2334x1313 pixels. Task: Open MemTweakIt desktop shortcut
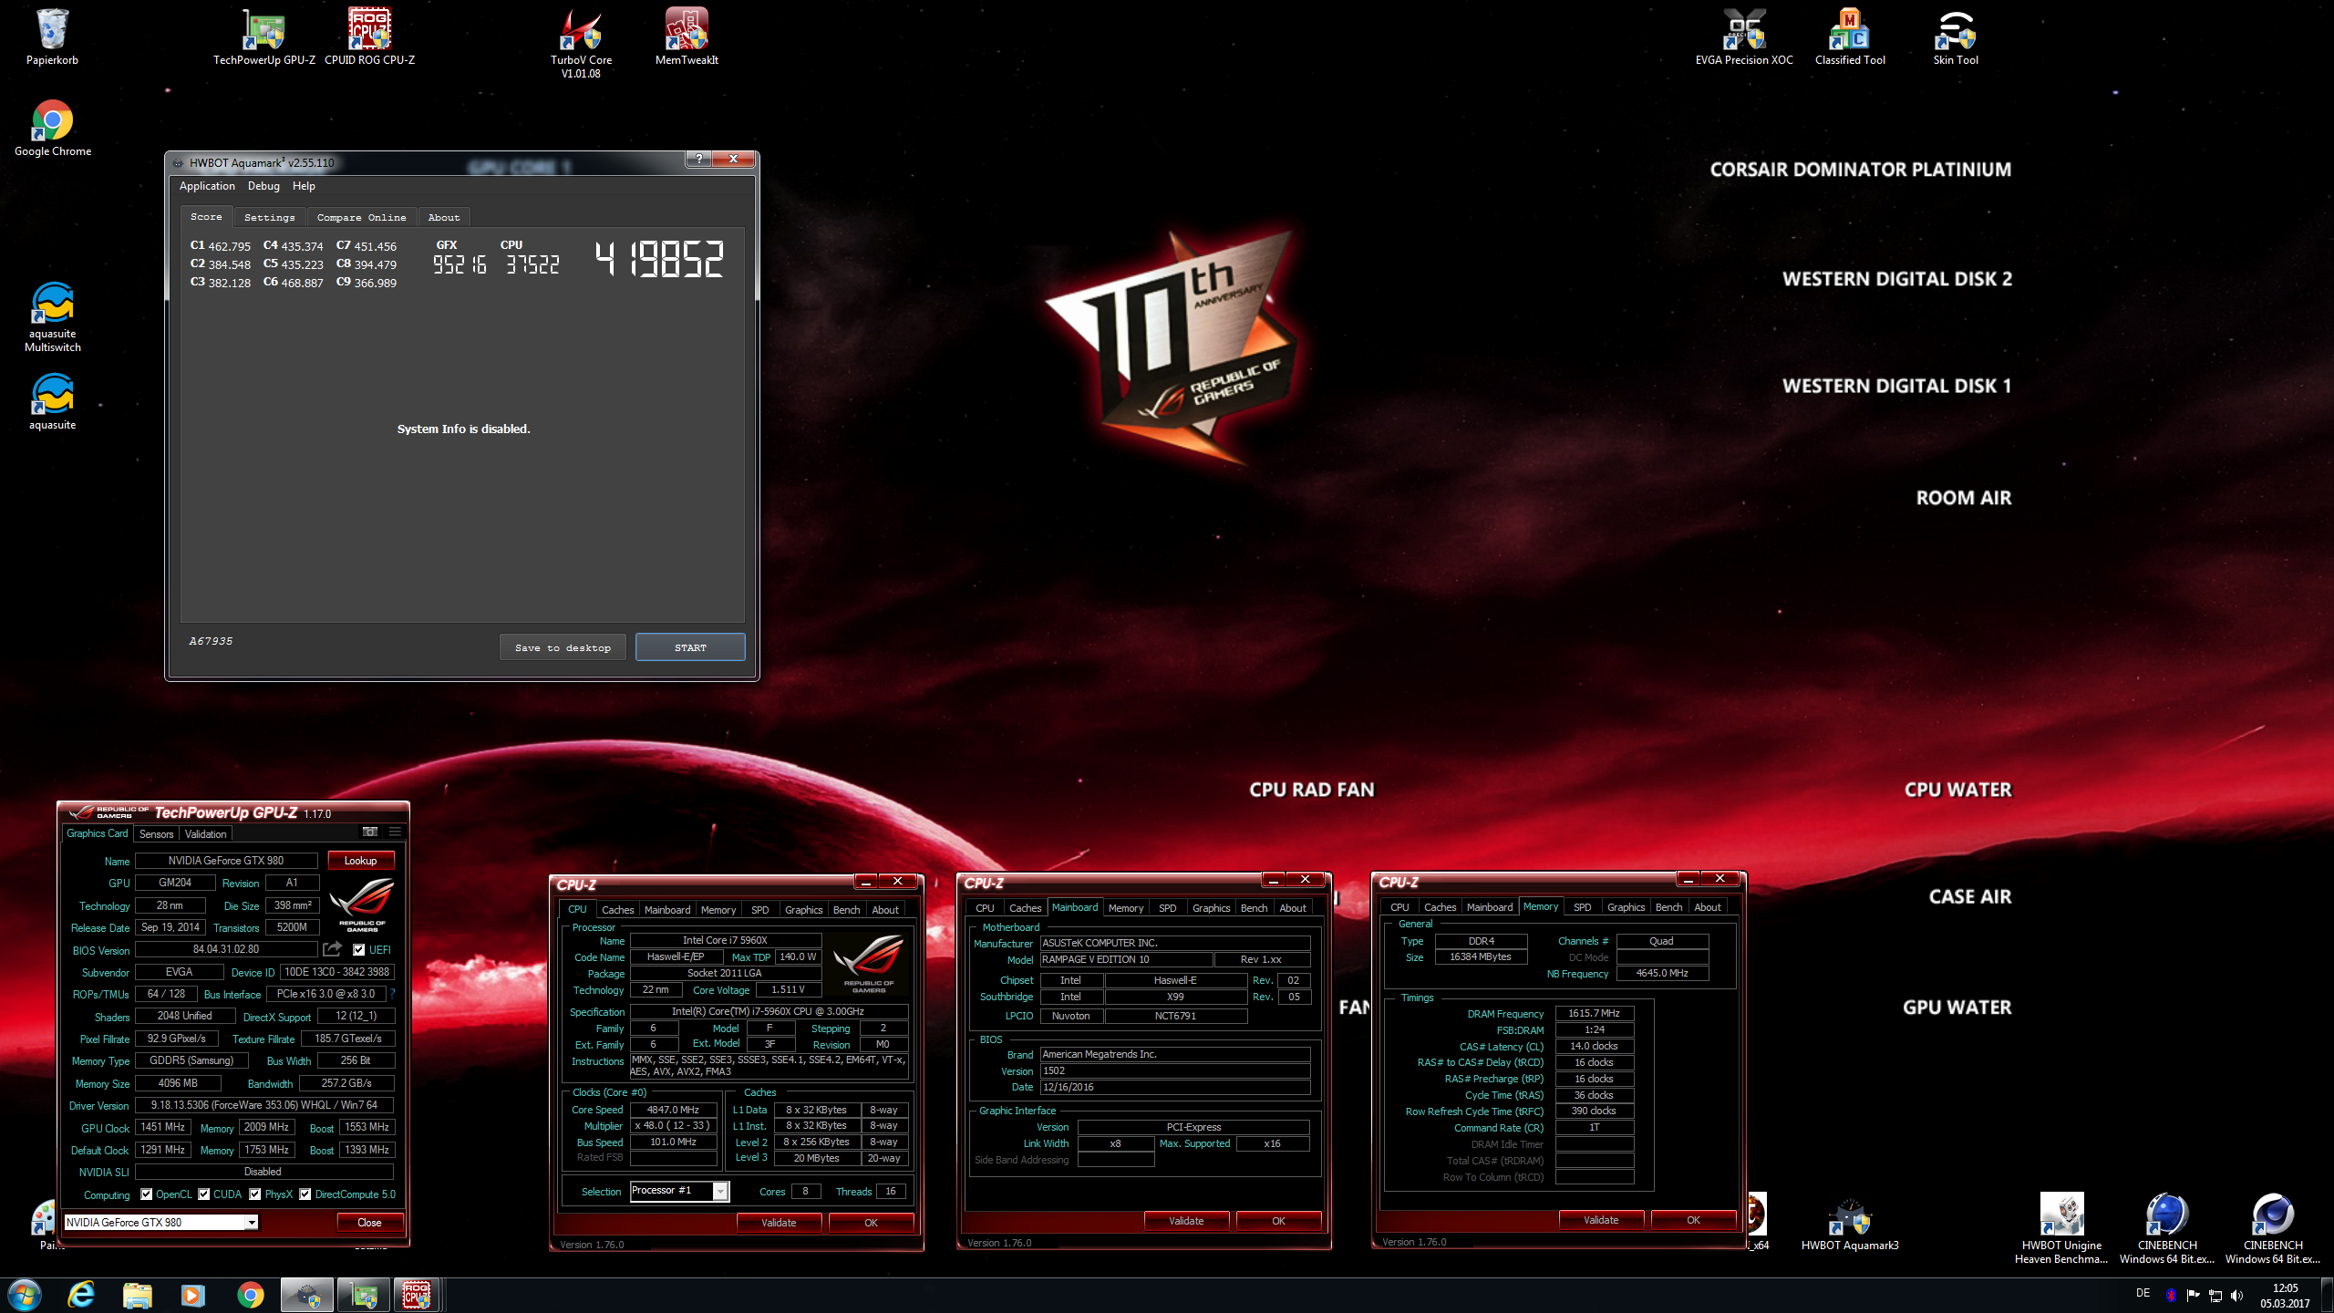pos(687,36)
